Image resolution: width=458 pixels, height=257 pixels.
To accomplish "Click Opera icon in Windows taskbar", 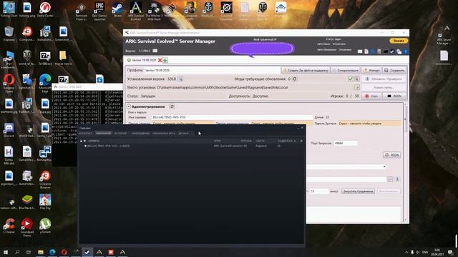I will 64,252.
